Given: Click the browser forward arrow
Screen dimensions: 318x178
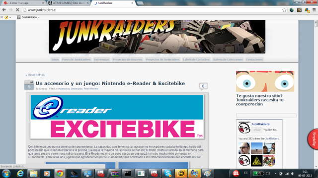Looking at the screenshot, I should tap(11, 10).
